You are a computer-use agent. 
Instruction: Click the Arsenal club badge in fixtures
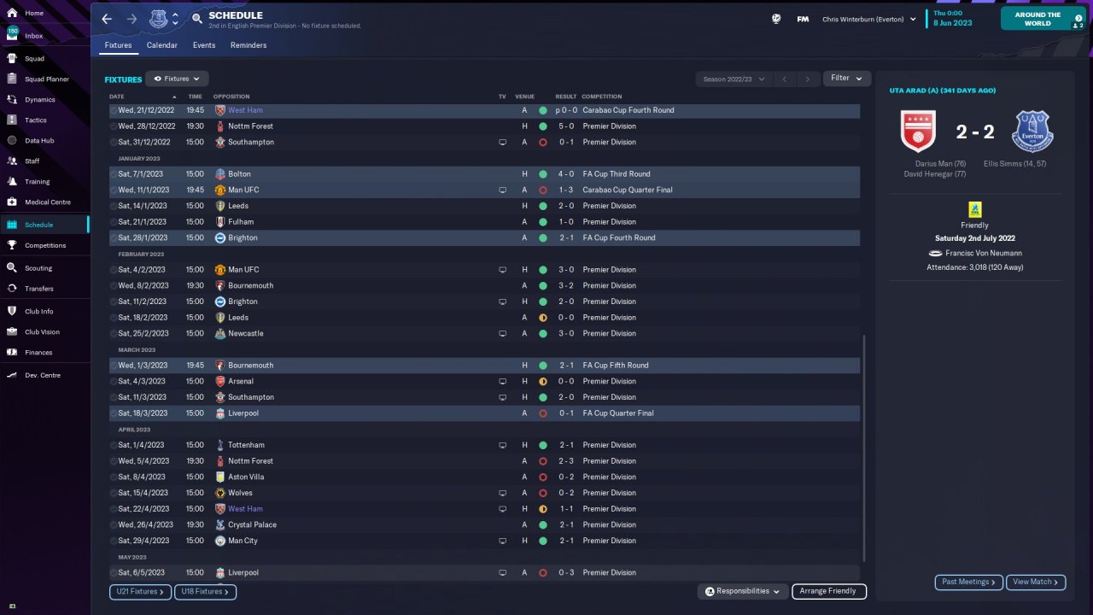tap(220, 381)
